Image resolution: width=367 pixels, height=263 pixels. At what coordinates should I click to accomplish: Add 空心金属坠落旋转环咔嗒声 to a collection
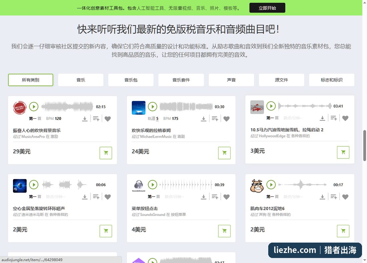coord(96,197)
